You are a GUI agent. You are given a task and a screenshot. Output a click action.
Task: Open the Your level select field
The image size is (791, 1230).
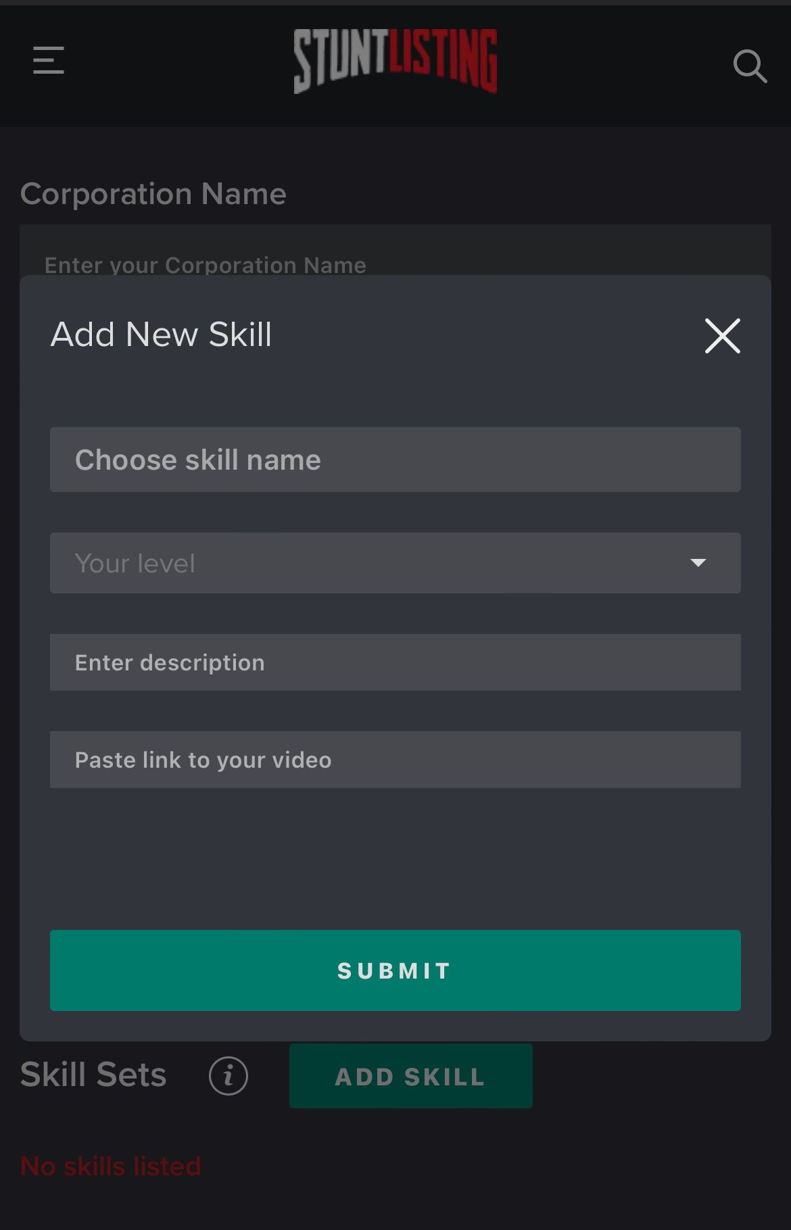point(395,563)
